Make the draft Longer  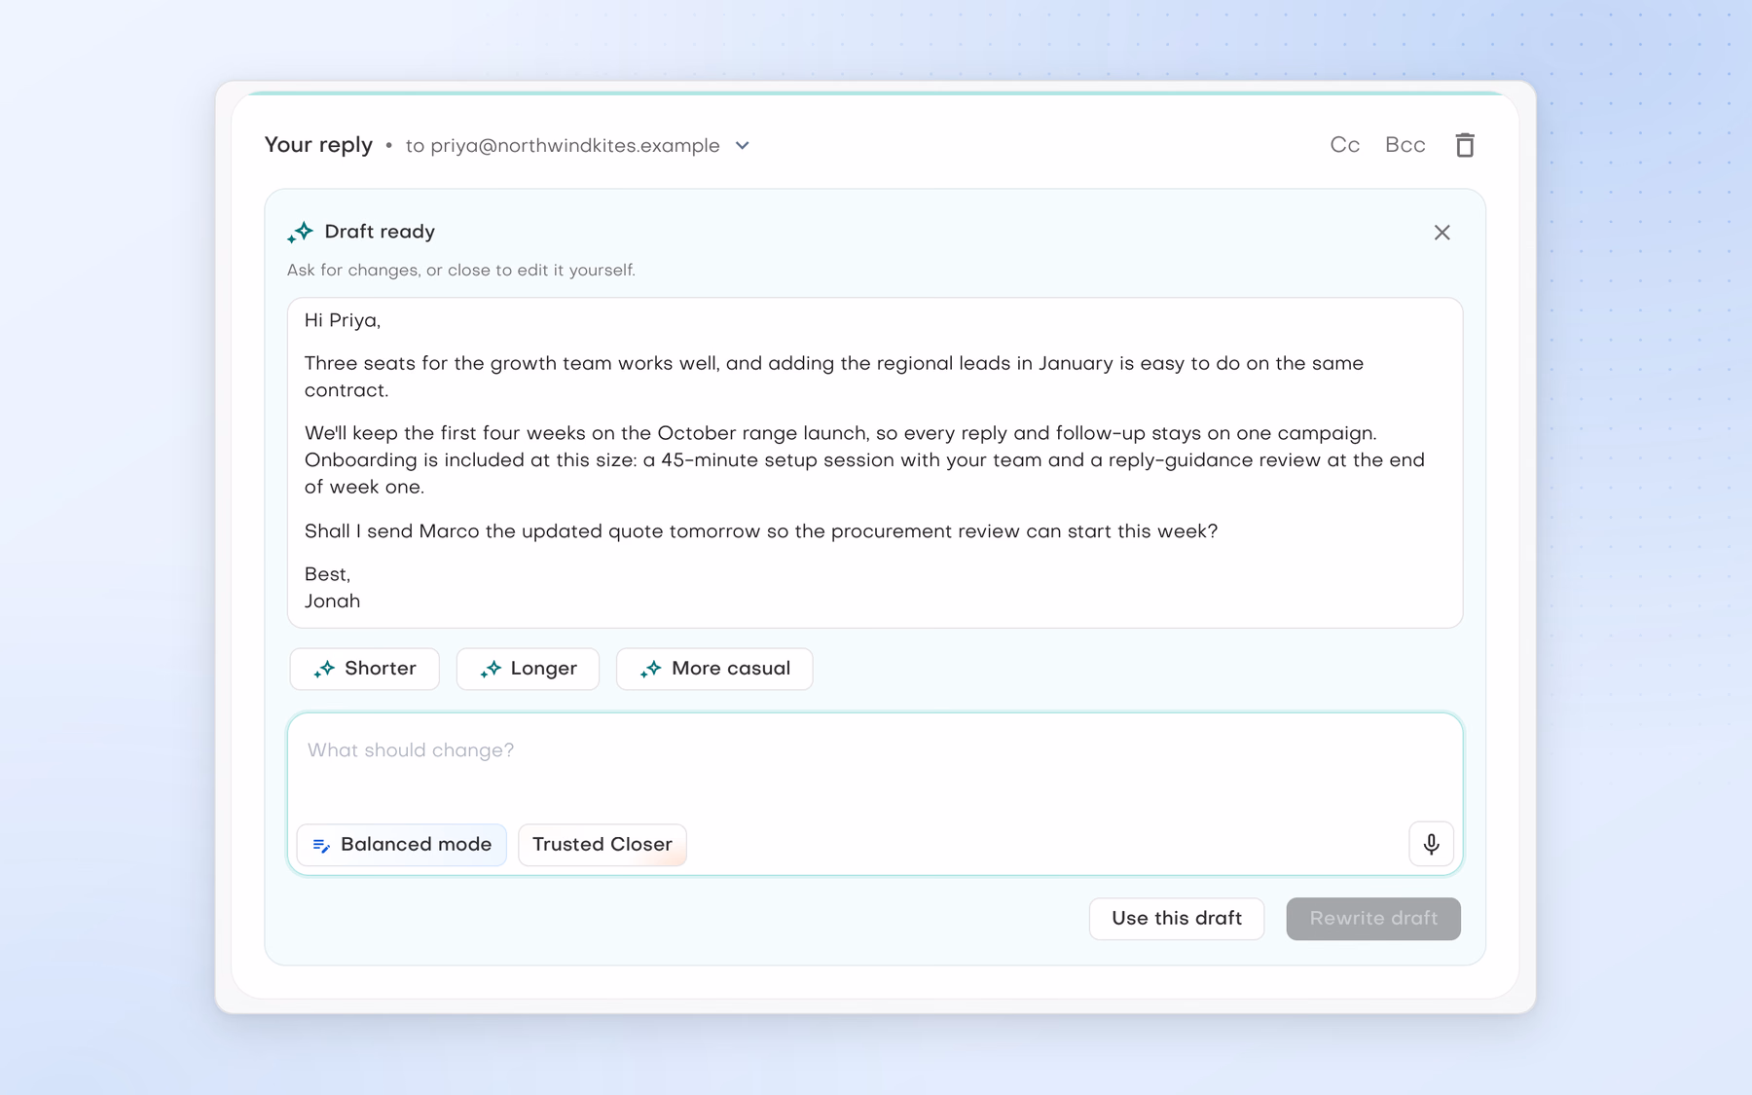[x=528, y=669]
